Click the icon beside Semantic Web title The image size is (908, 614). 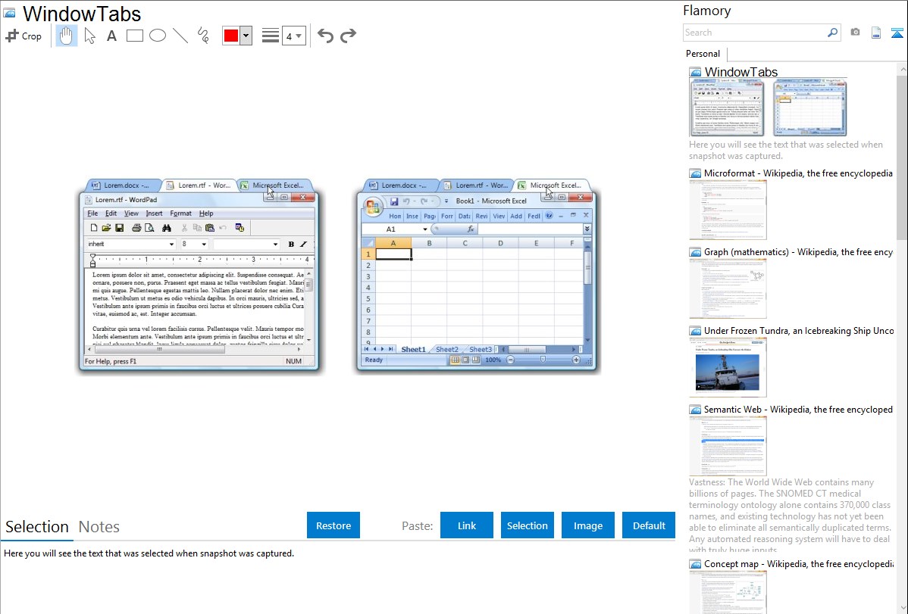pyautogui.click(x=695, y=410)
